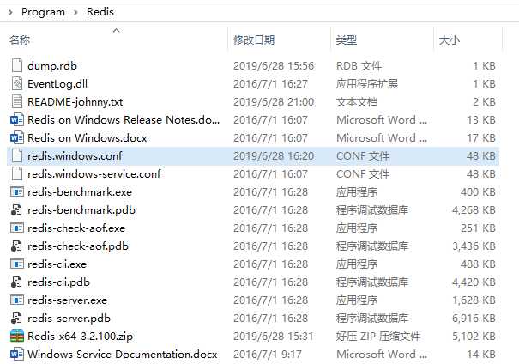This screenshot has height=364, width=519.
Task: Click Word icon of Windows Service Documentation.docx
Action: click(x=17, y=354)
